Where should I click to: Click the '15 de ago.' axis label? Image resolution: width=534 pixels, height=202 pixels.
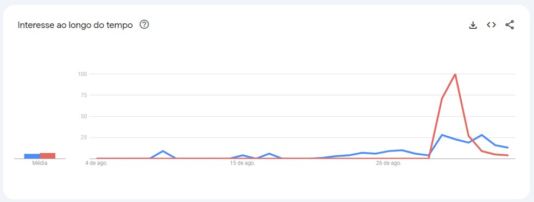click(x=243, y=163)
